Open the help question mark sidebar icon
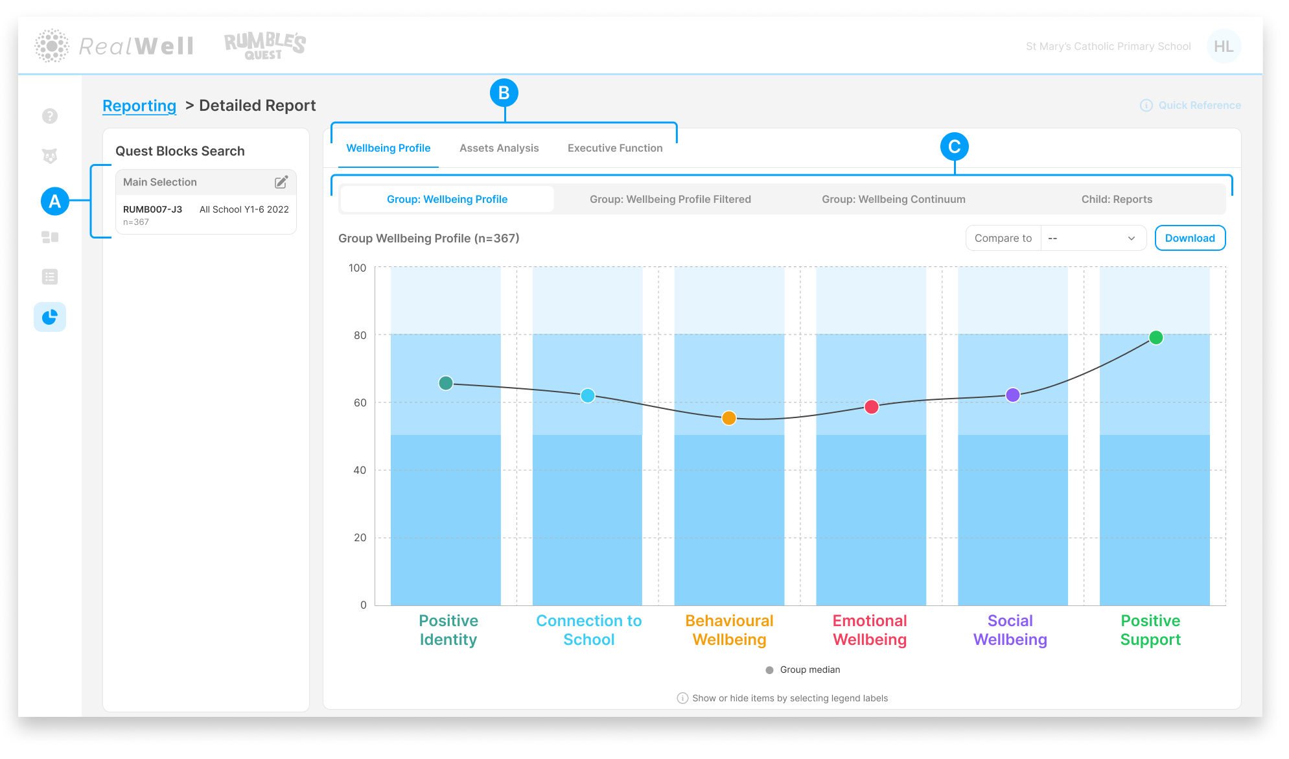 point(50,116)
